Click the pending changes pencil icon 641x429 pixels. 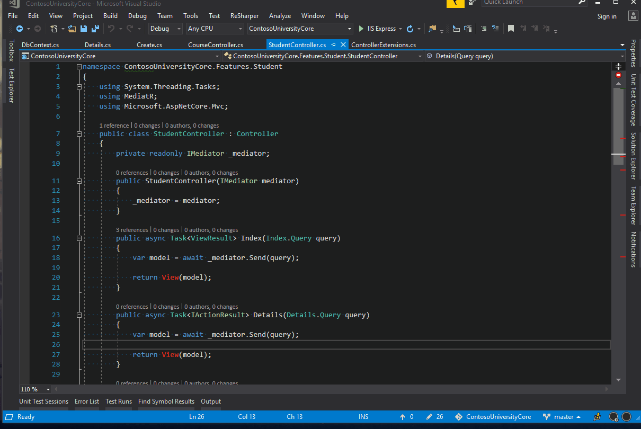click(x=430, y=417)
